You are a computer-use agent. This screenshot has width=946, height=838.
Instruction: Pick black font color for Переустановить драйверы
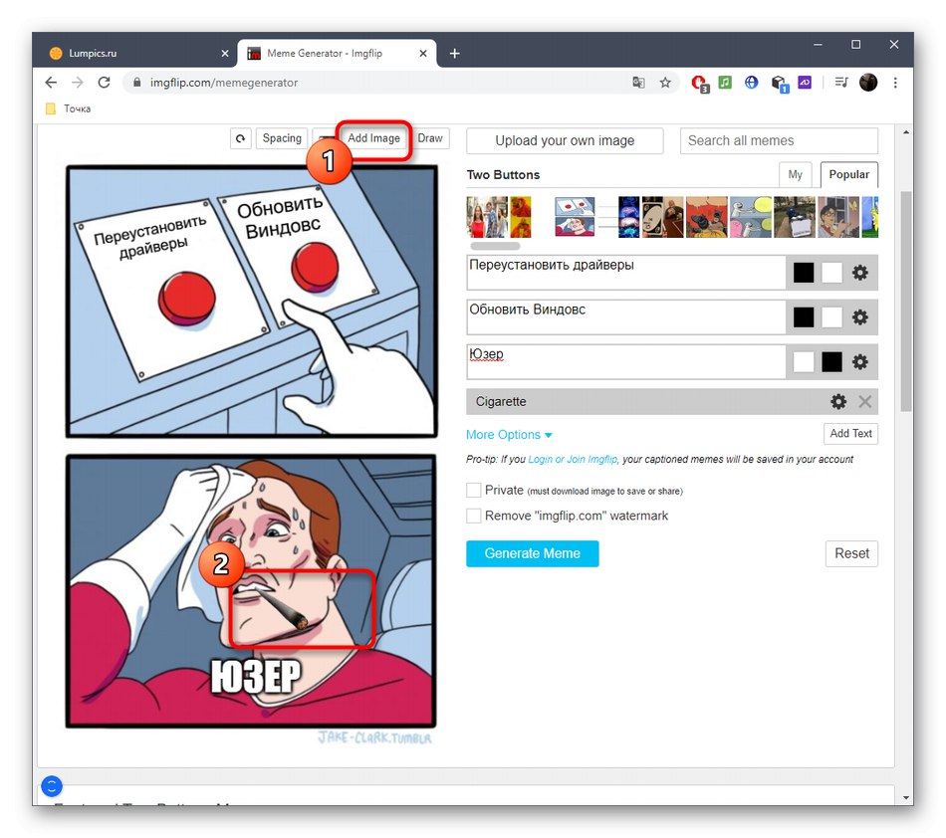(x=804, y=273)
